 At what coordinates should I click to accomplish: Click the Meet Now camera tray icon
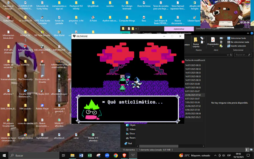[220, 155]
